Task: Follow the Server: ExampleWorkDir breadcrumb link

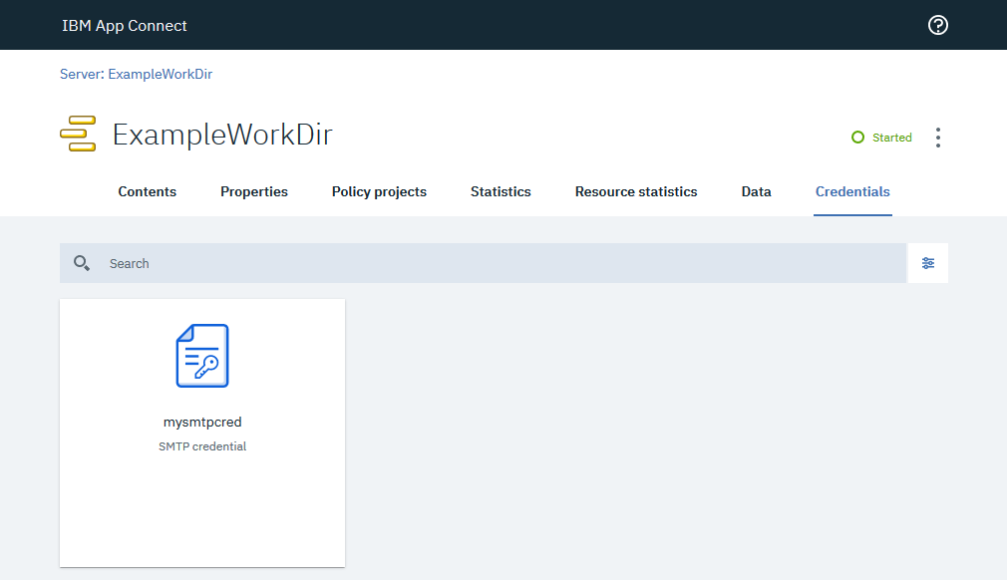Action: 137,74
